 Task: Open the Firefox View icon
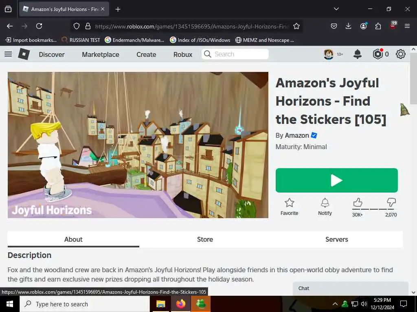(8, 9)
